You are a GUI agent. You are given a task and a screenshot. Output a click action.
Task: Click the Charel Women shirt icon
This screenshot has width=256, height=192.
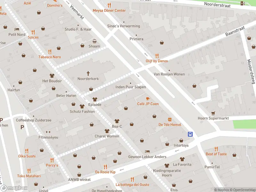(107, 131)
